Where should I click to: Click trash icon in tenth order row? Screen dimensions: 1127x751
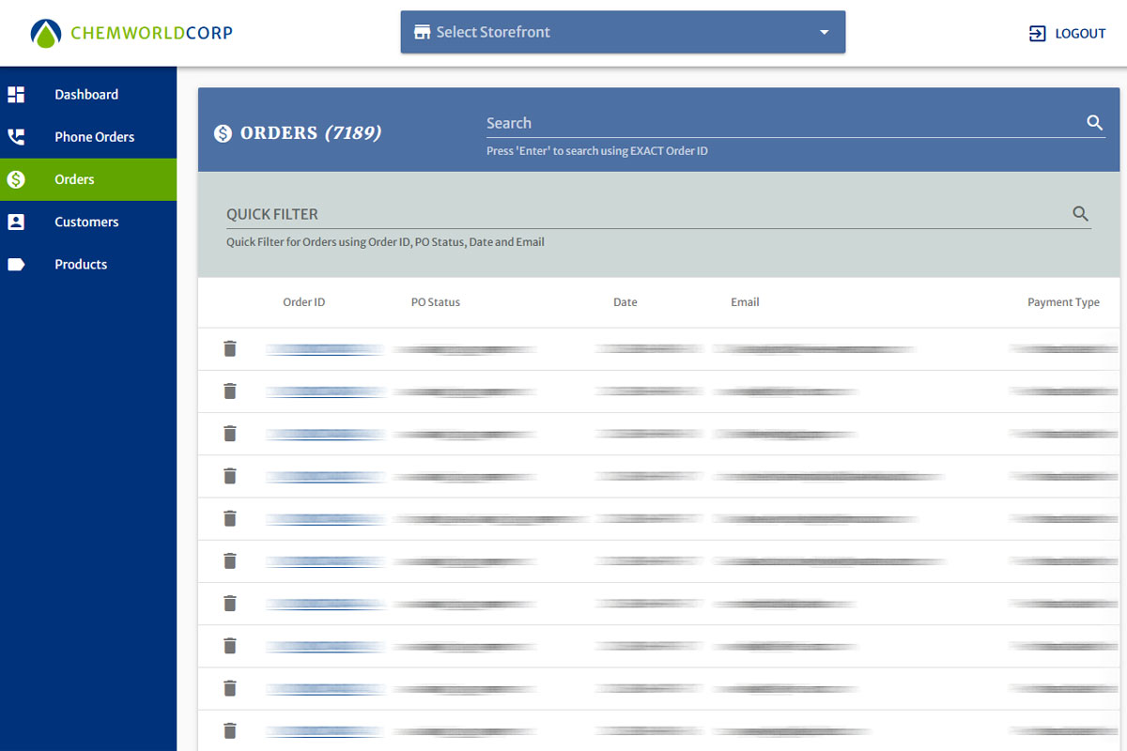click(x=230, y=730)
